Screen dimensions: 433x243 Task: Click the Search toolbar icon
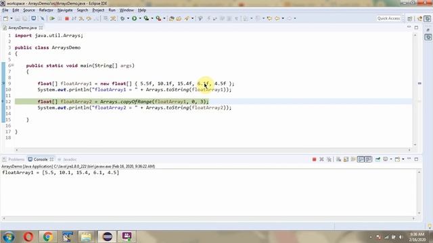pyautogui.click(x=187, y=18)
